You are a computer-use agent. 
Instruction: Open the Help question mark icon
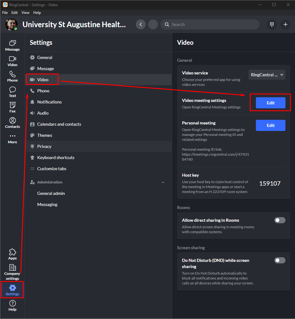pos(12,306)
